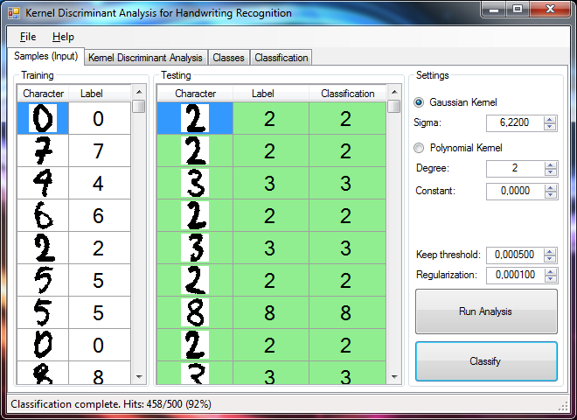Click the Classify button
Image resolution: width=577 pixels, height=420 pixels.
pos(486,361)
